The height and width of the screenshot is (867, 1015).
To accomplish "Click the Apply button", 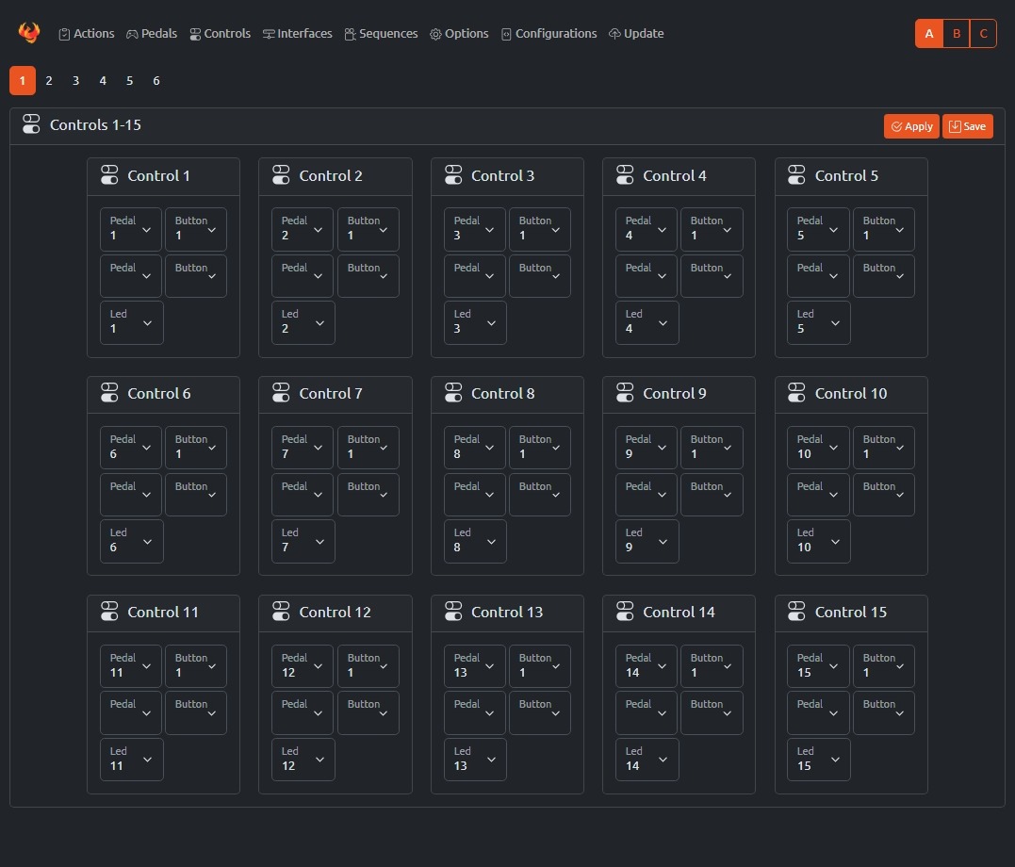I will coord(911,126).
